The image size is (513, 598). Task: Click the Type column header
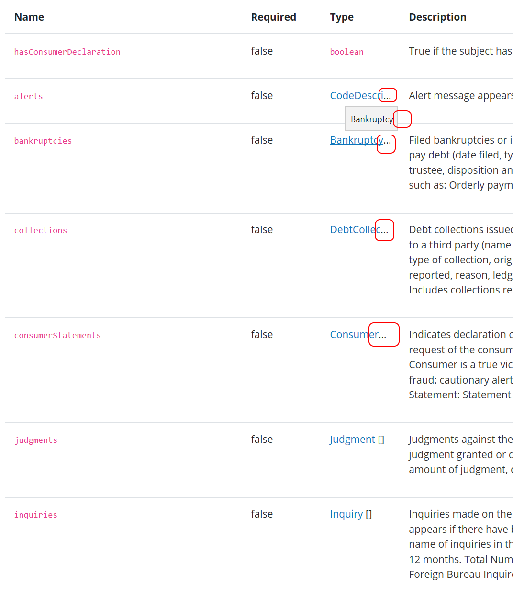coord(342,17)
